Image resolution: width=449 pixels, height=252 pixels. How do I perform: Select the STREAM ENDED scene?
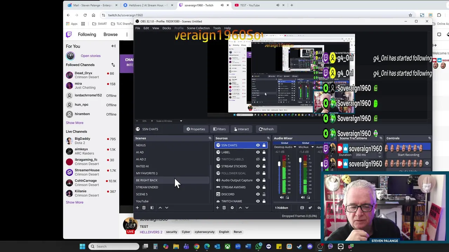point(172,187)
